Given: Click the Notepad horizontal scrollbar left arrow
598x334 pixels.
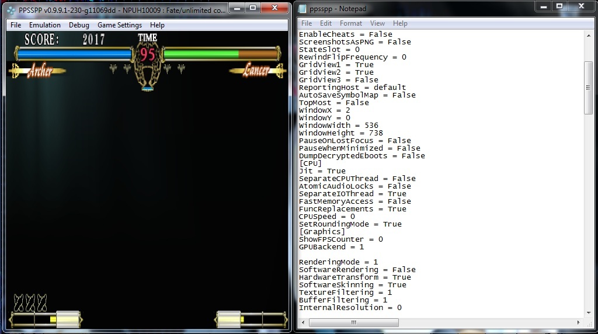Looking at the screenshot, I should tap(303, 322).
